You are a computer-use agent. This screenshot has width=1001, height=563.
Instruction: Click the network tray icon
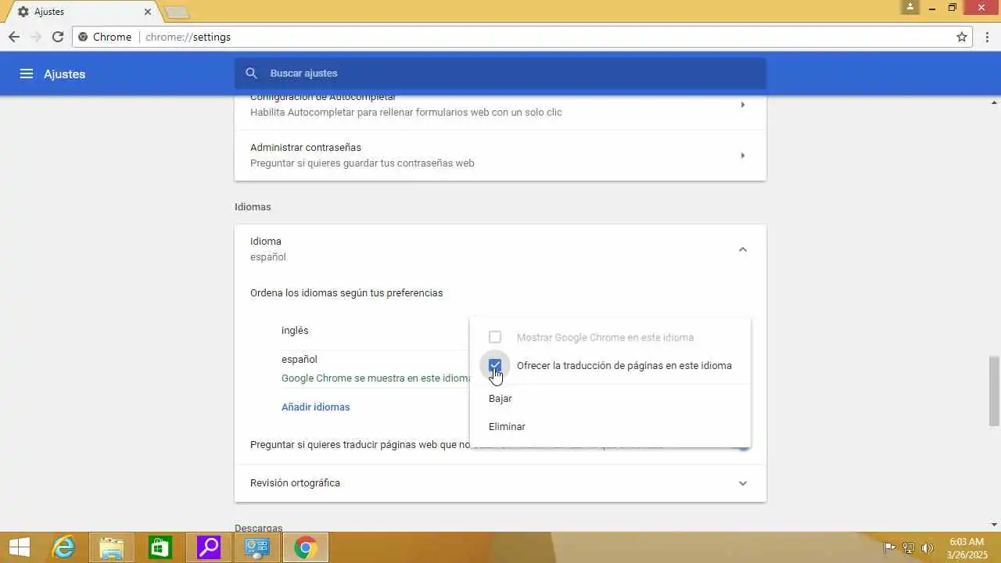click(909, 547)
